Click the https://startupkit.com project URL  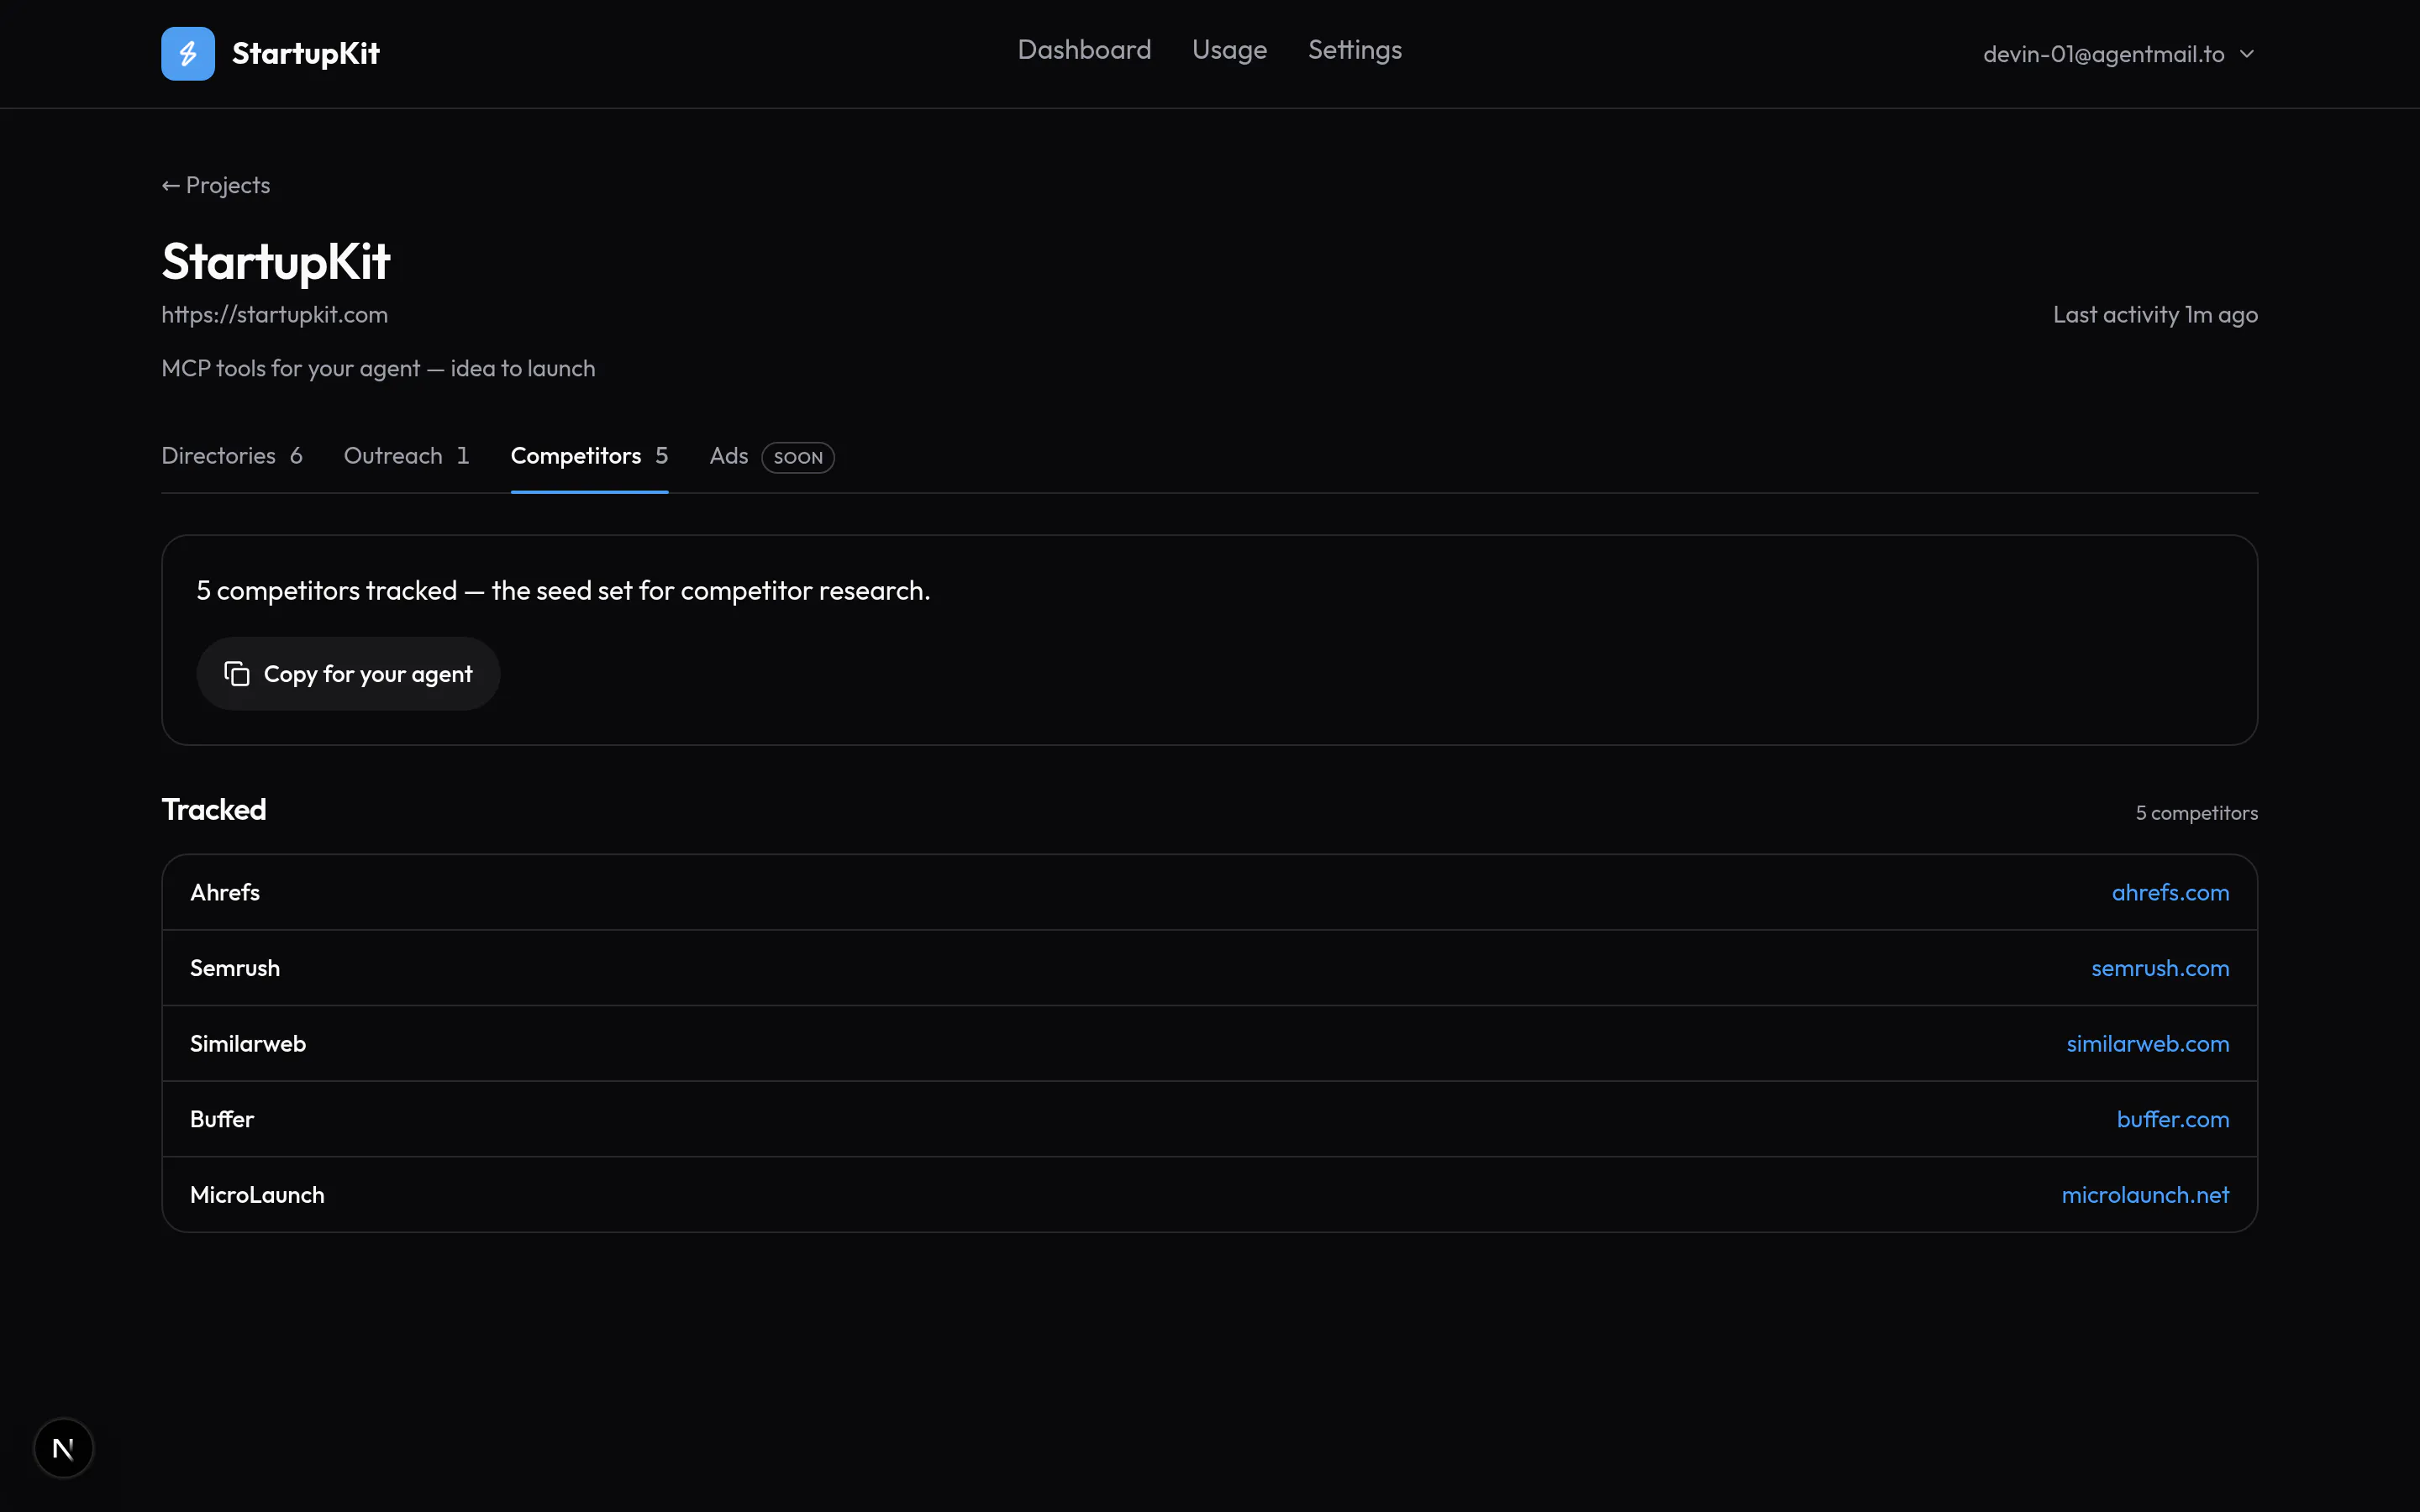coord(275,315)
